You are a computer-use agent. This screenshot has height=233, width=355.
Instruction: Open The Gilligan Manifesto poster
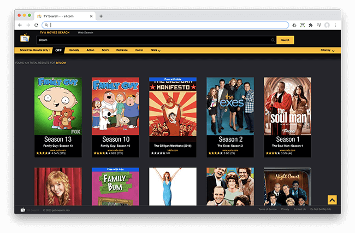coord(173,106)
